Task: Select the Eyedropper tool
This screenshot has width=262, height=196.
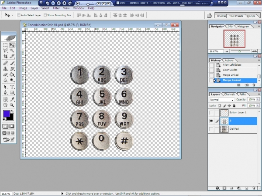Action: [x=12, y=99]
